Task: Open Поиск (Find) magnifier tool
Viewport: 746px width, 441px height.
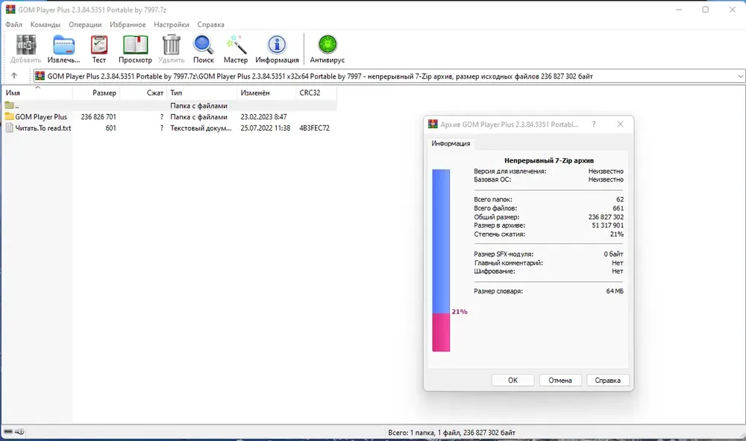Action: pos(203,46)
